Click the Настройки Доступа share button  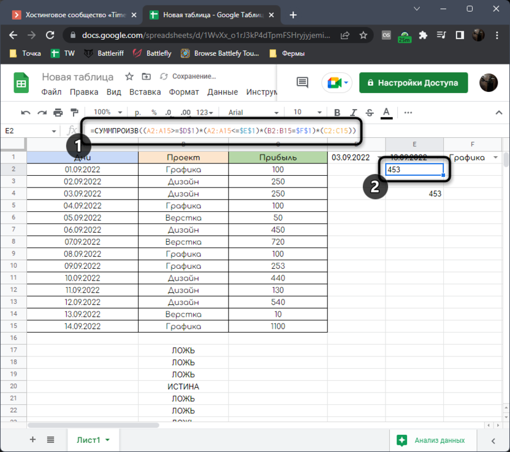(x=413, y=83)
